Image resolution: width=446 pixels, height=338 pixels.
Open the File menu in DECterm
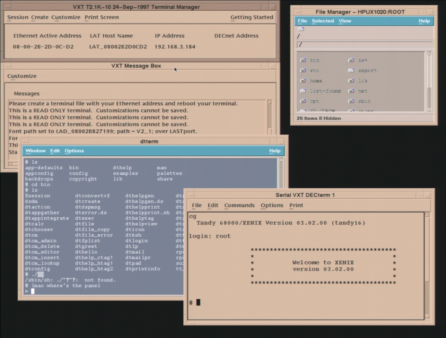click(x=197, y=205)
